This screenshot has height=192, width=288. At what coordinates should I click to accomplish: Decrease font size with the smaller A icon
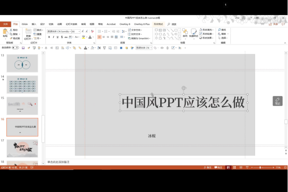click(87, 31)
